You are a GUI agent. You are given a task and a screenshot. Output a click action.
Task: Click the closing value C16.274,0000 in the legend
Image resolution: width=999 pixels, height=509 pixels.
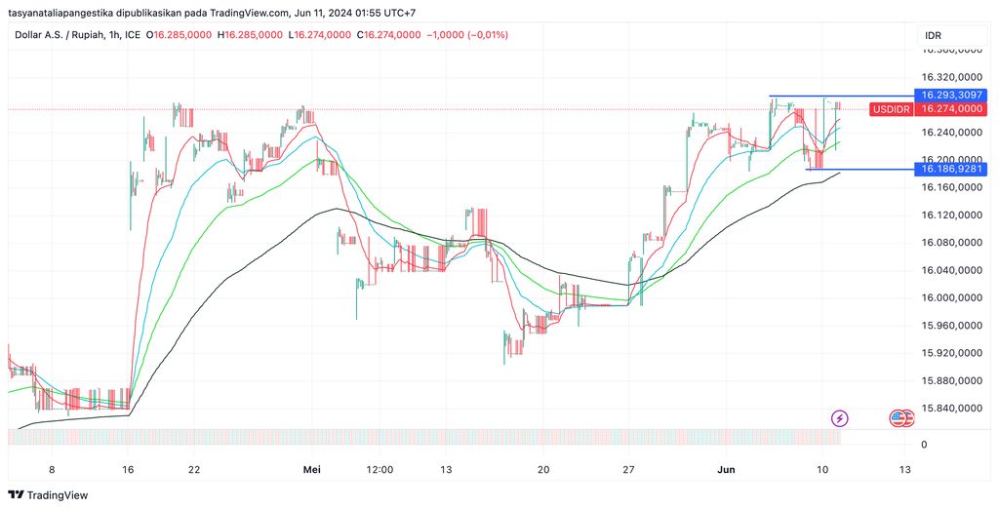click(x=388, y=35)
